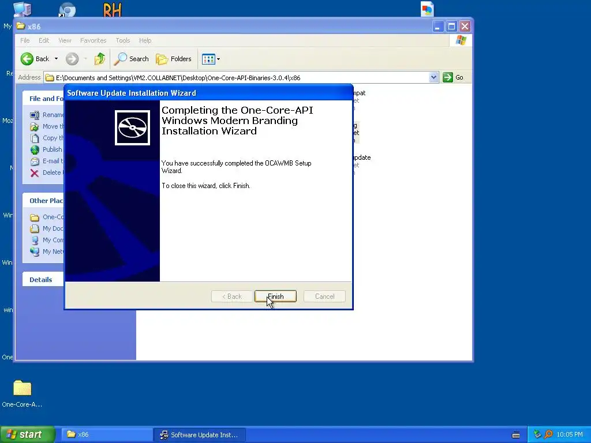The height and width of the screenshot is (443, 591).
Task: Click the RH desktop icon
Action: 112,9
